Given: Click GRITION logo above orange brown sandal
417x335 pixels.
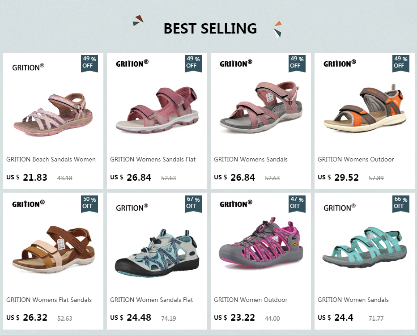Looking at the screenshot, I should pos(340,63).
